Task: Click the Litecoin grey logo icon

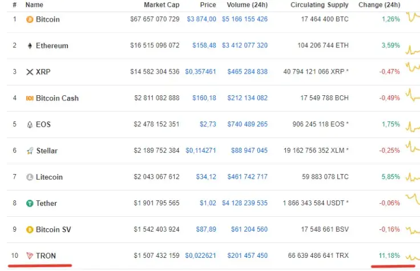Action: pyautogui.click(x=30, y=177)
